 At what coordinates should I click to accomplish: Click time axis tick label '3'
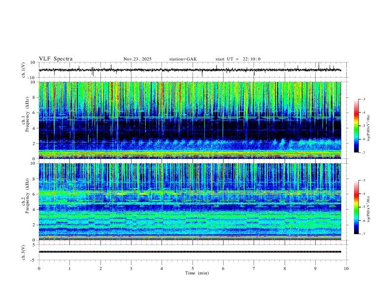131,269
